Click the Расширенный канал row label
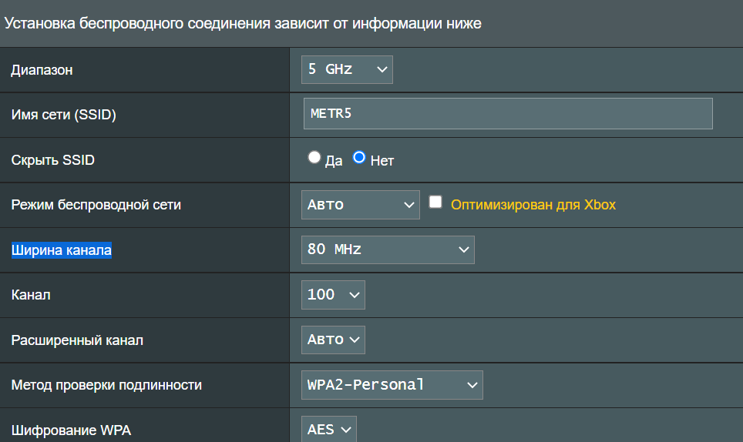This screenshot has height=442, width=743. 77,340
